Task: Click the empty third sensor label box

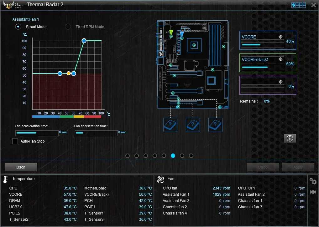Action: point(263,82)
